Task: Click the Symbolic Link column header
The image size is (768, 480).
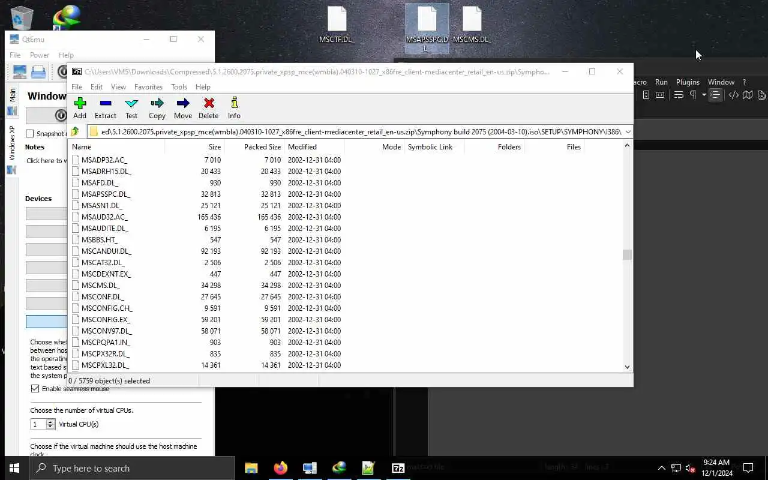Action: (x=434, y=147)
